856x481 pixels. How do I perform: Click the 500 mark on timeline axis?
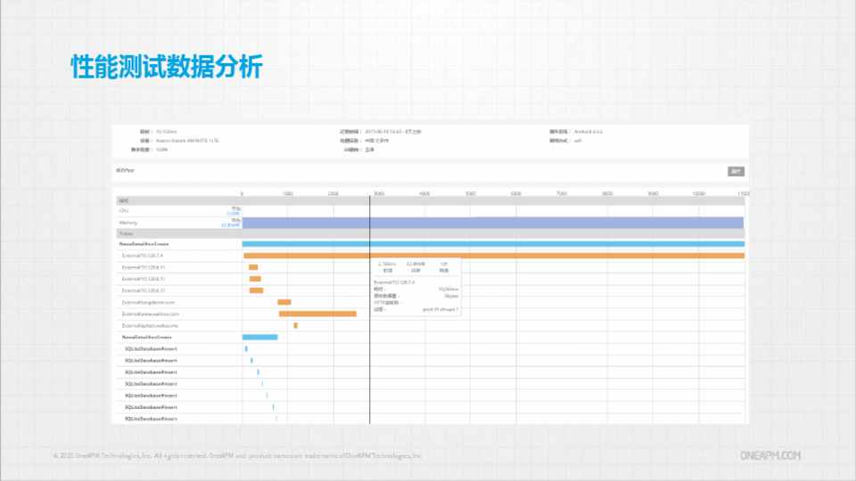[470, 193]
